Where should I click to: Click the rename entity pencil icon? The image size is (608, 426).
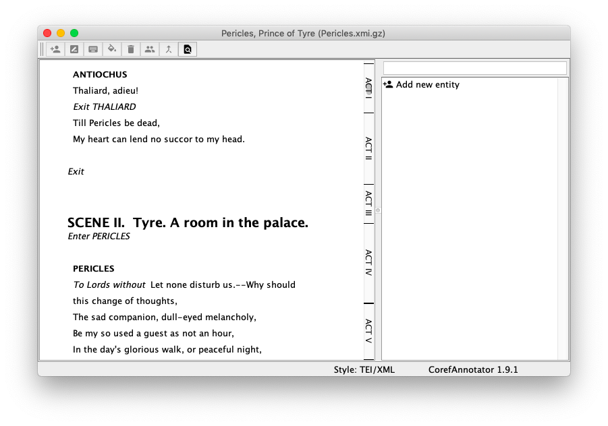point(74,49)
